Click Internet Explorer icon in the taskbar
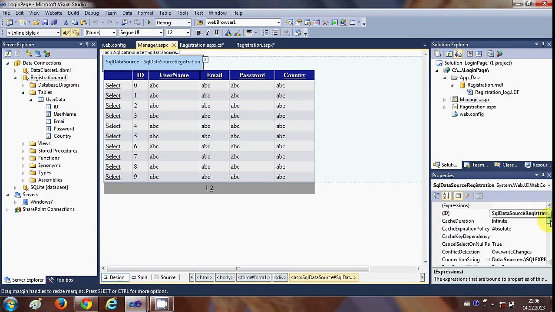 pyautogui.click(x=111, y=304)
